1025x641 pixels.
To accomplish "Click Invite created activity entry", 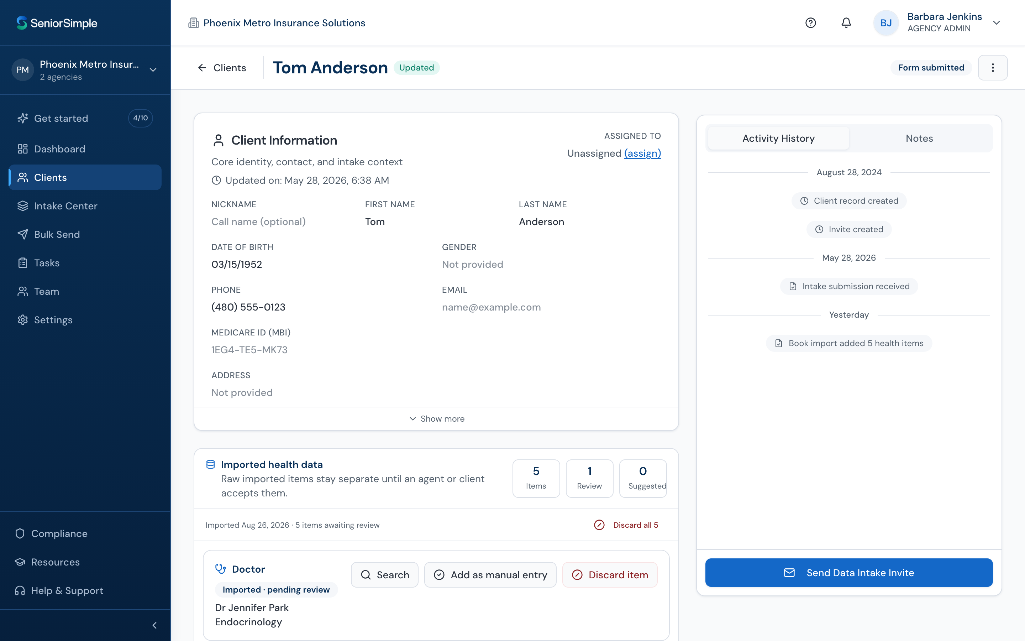I will pos(849,229).
